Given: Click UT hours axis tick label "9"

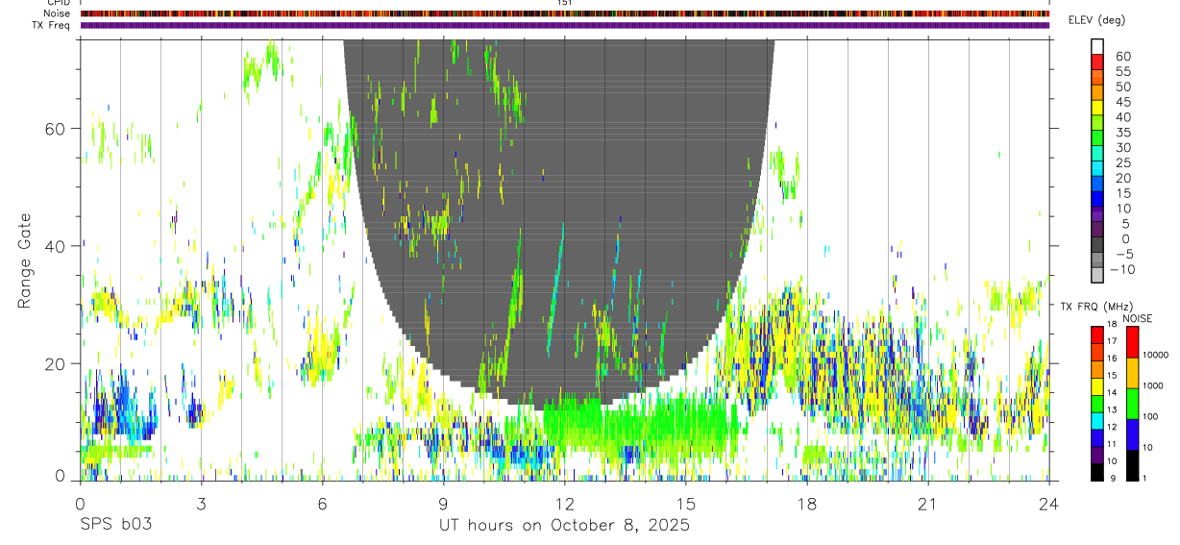Looking at the screenshot, I should pyautogui.click(x=444, y=503).
